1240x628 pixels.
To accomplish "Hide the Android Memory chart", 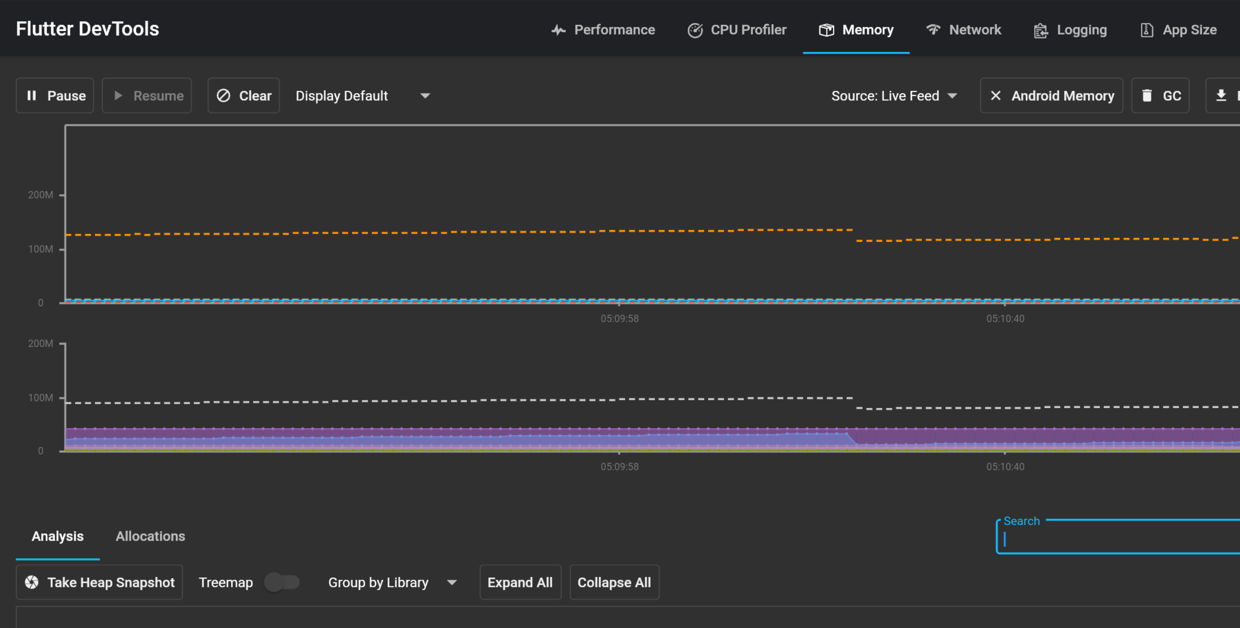I will [1052, 95].
